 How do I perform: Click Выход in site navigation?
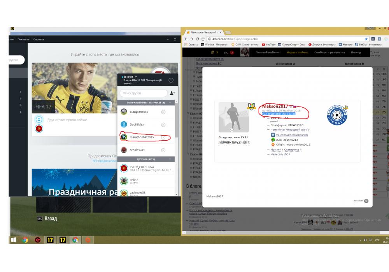pyautogui.click(x=356, y=52)
